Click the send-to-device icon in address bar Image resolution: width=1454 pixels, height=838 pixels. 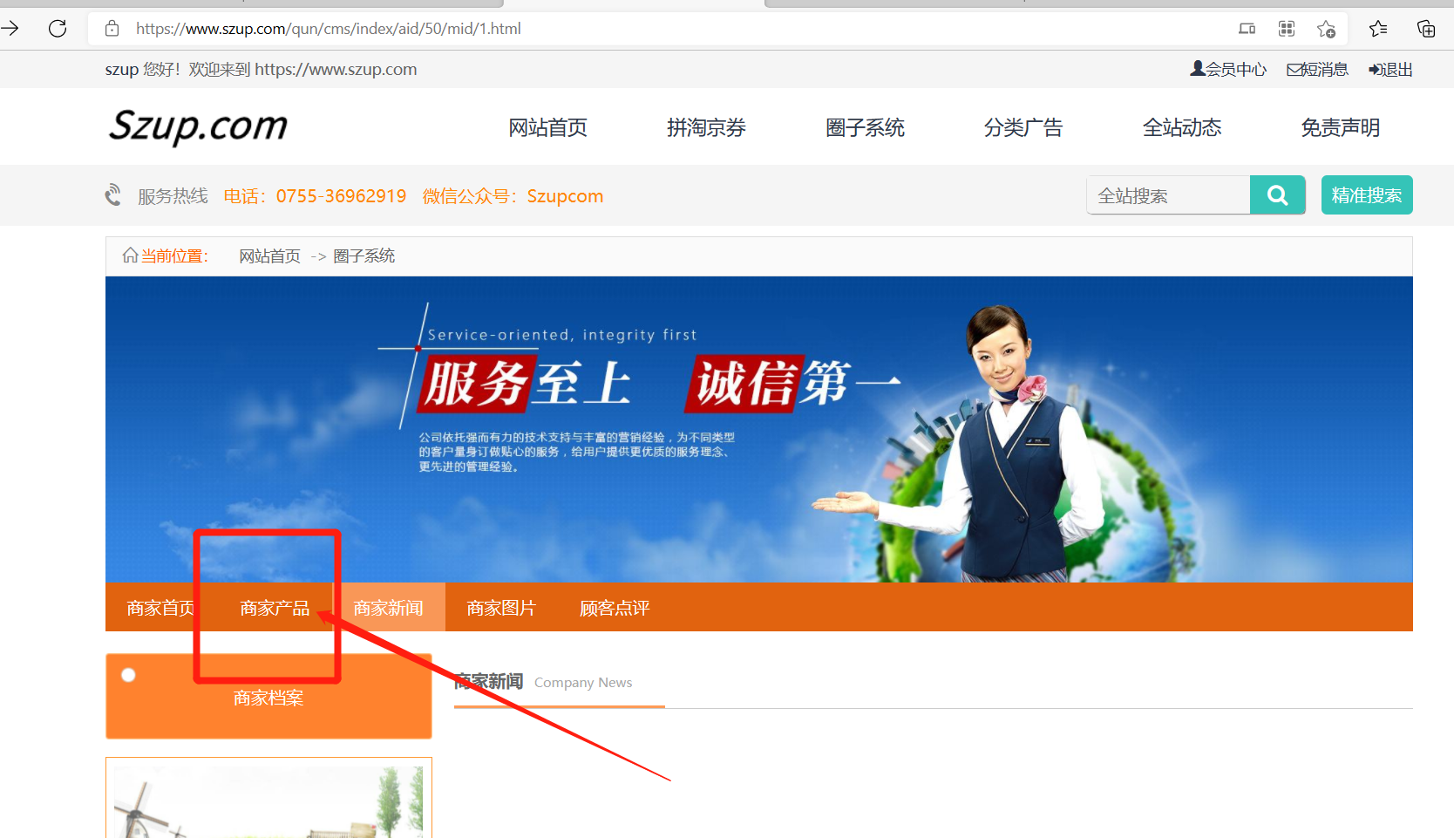1247,29
